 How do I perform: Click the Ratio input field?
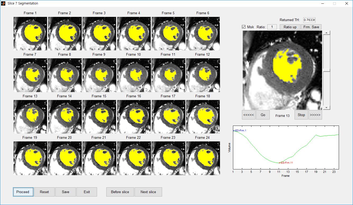[272, 27]
